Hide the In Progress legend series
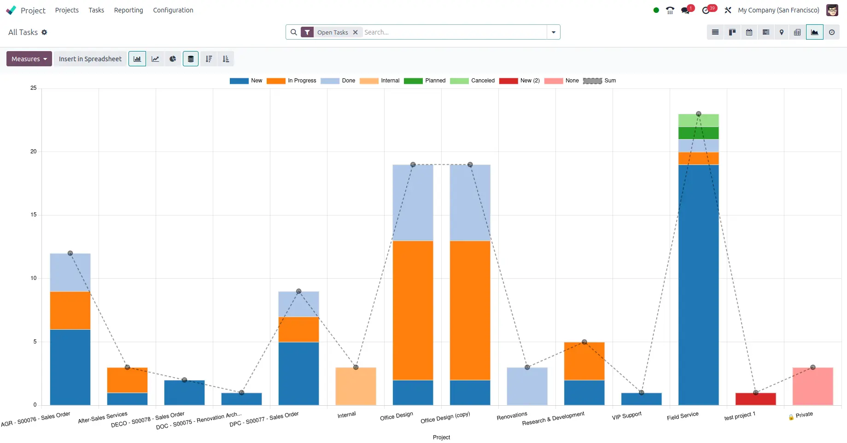 [x=292, y=81]
